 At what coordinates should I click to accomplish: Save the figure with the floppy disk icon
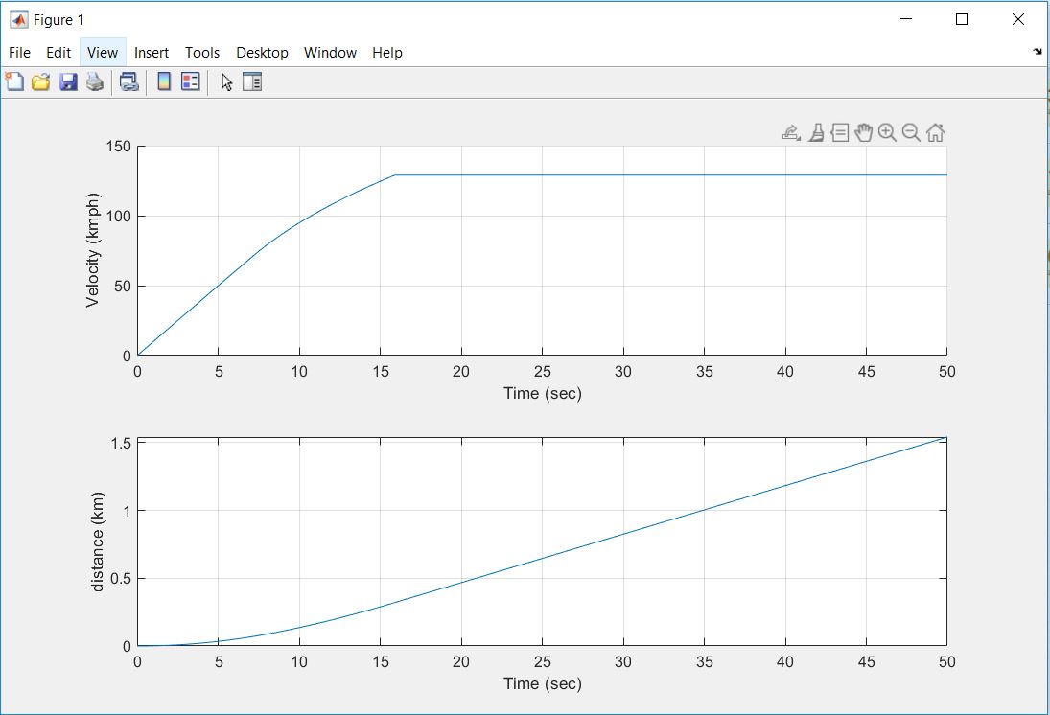click(x=68, y=81)
